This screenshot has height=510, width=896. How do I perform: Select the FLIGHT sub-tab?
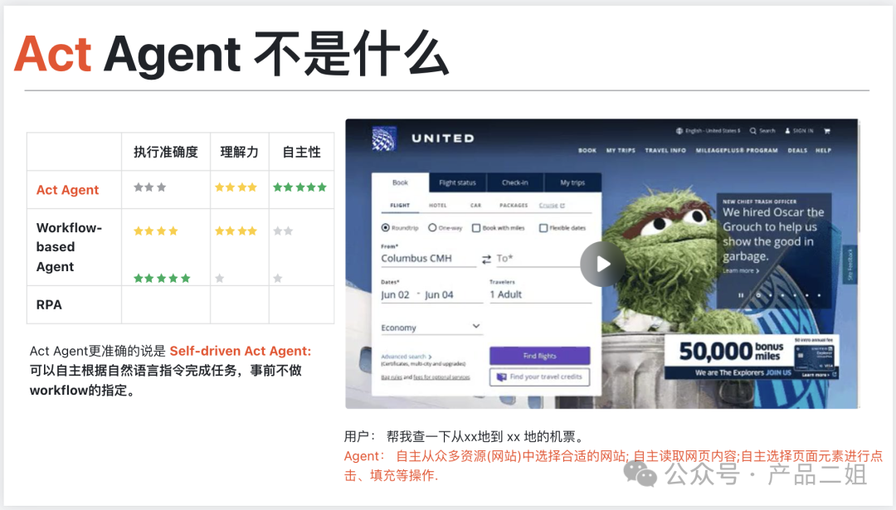tap(400, 206)
